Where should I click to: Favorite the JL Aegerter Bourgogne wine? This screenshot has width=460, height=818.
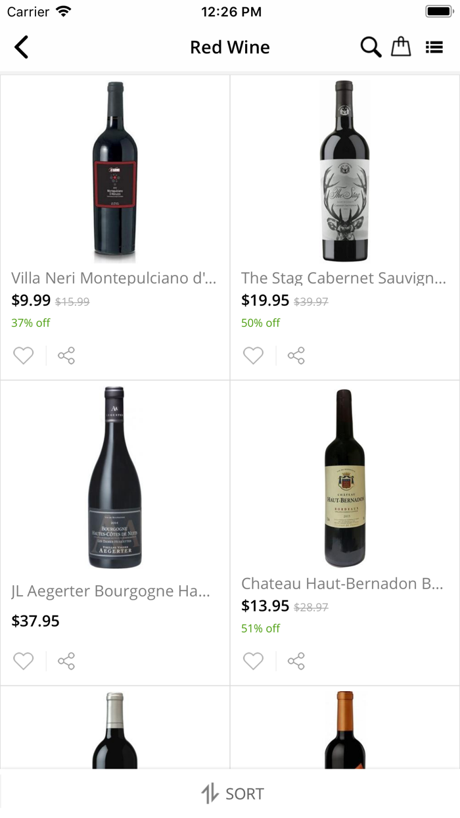click(23, 661)
